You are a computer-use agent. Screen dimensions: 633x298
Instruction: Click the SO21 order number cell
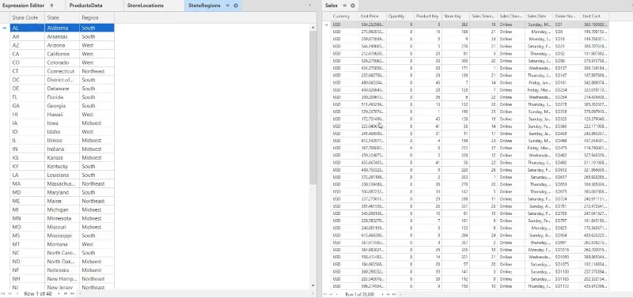click(x=567, y=47)
